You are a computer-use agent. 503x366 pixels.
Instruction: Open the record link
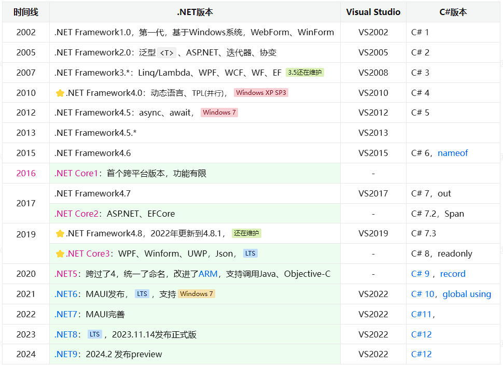click(453, 274)
